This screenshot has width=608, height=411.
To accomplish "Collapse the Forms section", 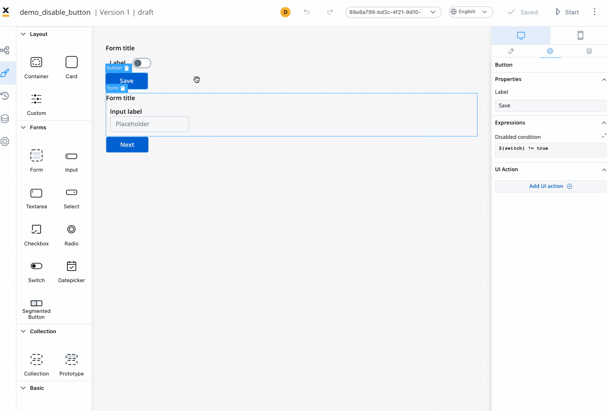I will (x=23, y=127).
